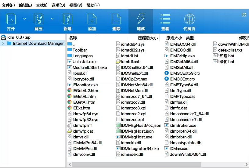Select the file idmcchandler7_64.dll
Screen dimensions: 249x168
[x=189, y=114]
